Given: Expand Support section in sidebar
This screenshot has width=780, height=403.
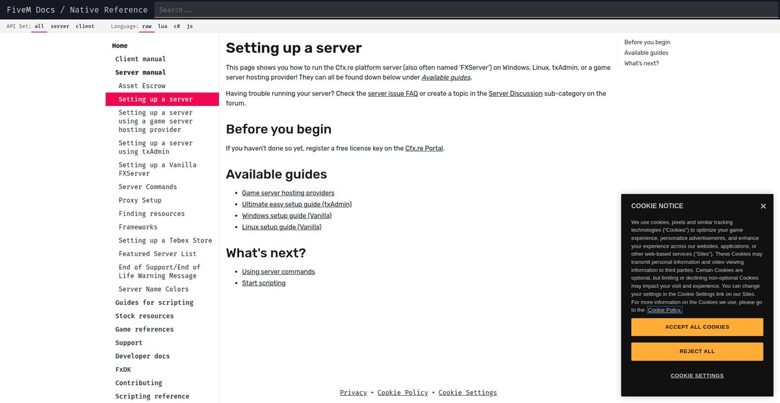Looking at the screenshot, I should point(129,343).
